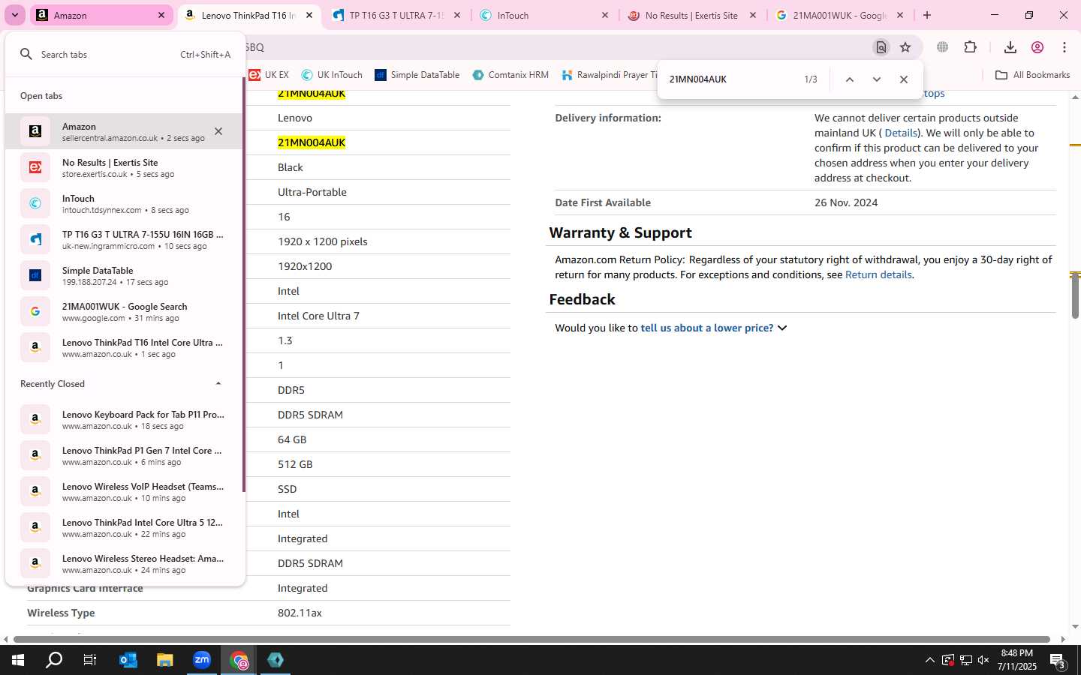The image size is (1081, 675).
Task: Open Task View on taskbar
Action: 90,660
